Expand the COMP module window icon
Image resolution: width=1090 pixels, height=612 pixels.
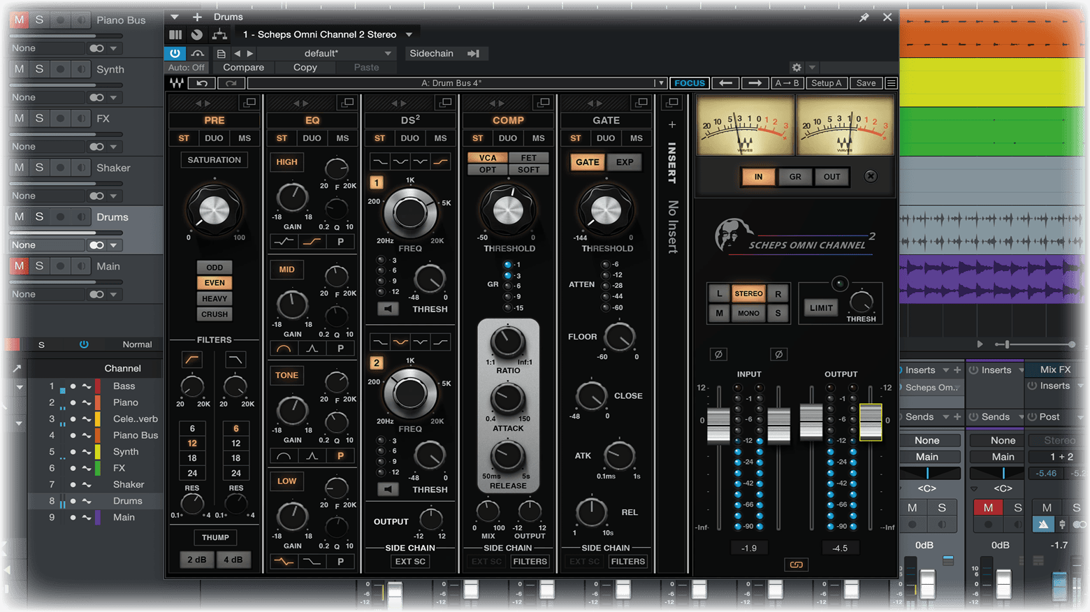tap(542, 103)
